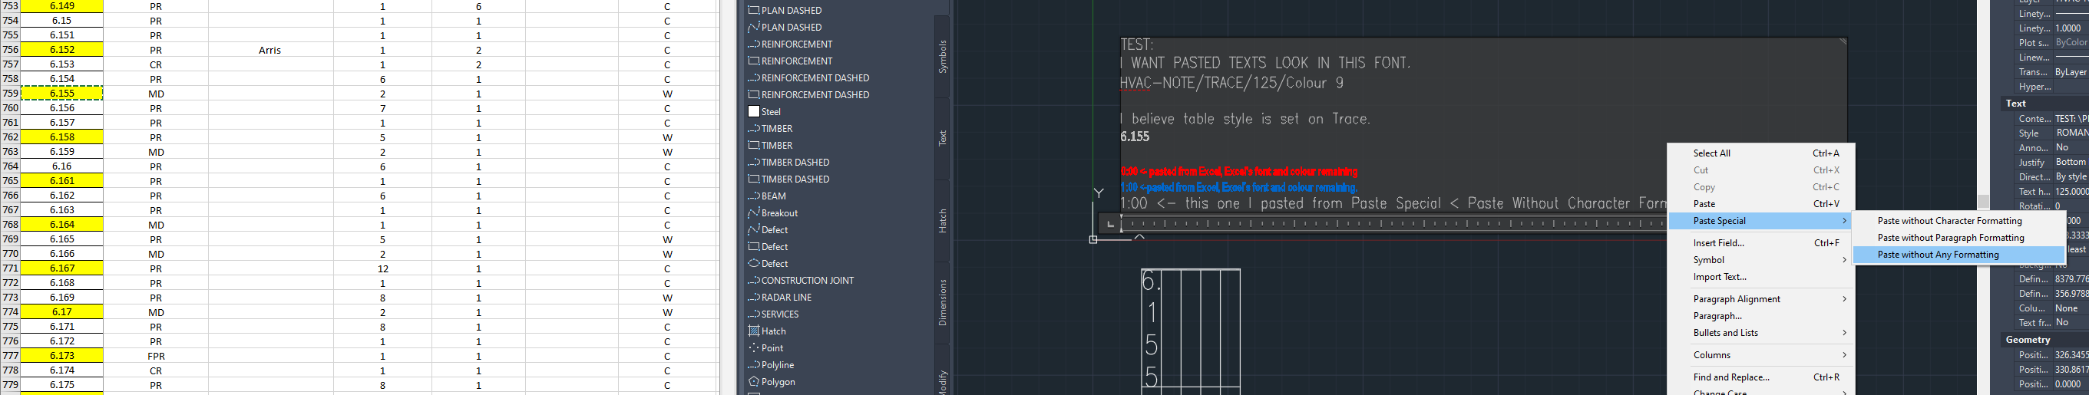Select the BEAM polyline tool
Screen dimensions: 2089x395
(766, 196)
